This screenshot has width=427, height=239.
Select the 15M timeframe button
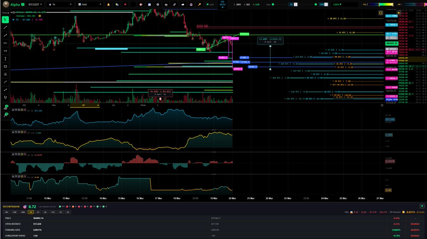click(x=14, y=212)
